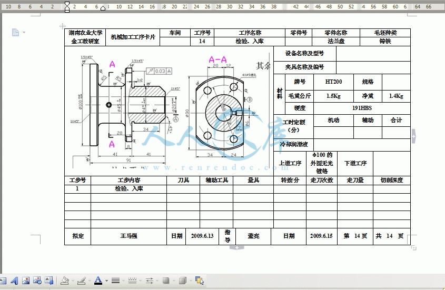
Task: Click the add-column plus handle at right edge
Action: (x=414, y=136)
